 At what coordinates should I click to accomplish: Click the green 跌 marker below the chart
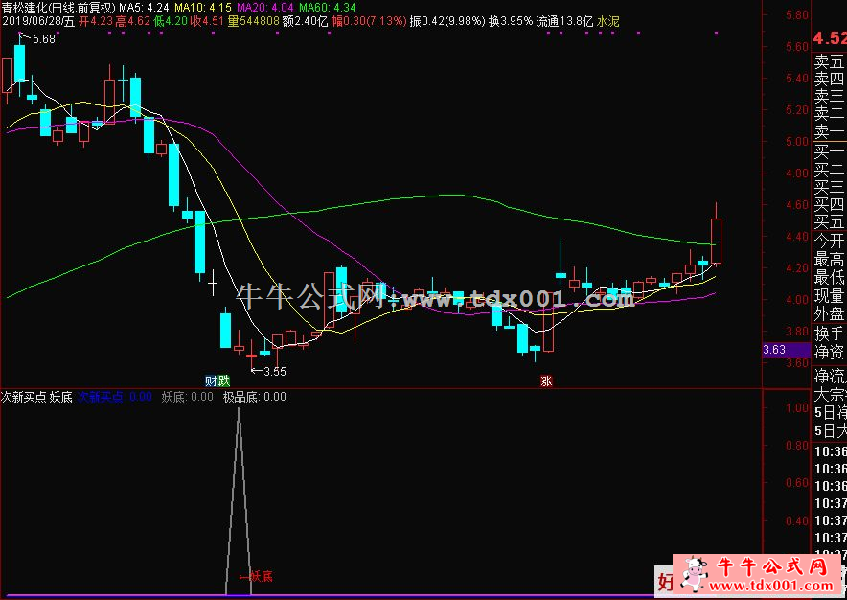(x=223, y=381)
